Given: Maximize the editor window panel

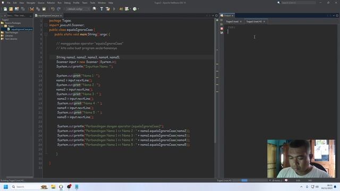Looking at the screenshot, I should pyautogui.click(x=216, y=15).
